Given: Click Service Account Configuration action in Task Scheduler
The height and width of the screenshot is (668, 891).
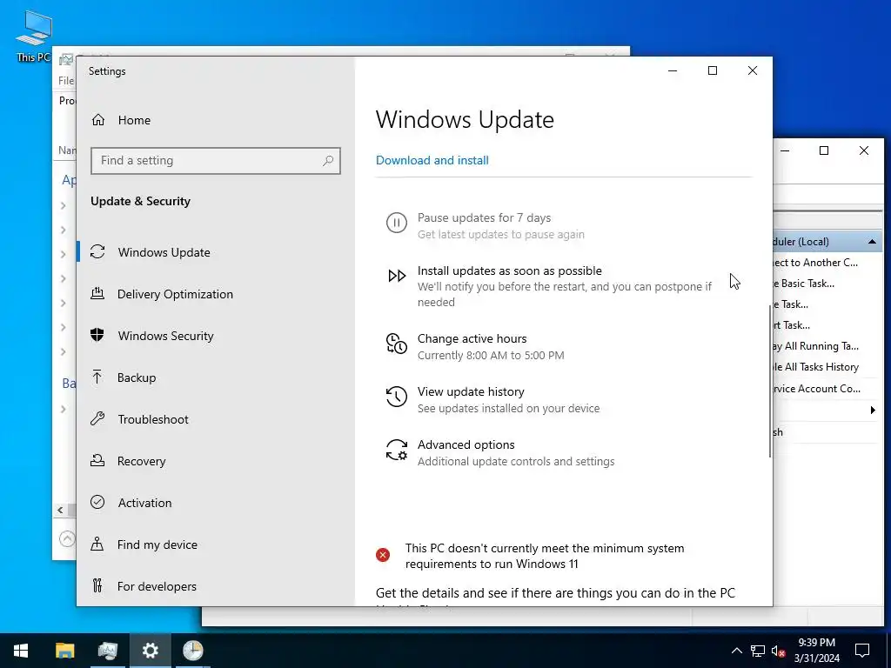Looking at the screenshot, I should coord(817,389).
